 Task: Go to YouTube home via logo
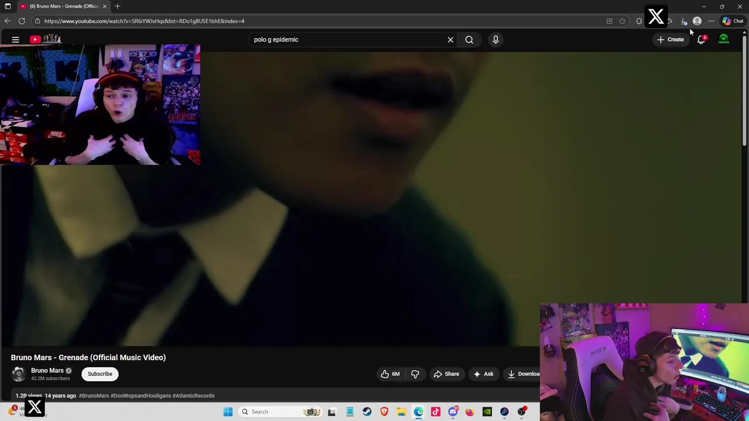(x=46, y=39)
